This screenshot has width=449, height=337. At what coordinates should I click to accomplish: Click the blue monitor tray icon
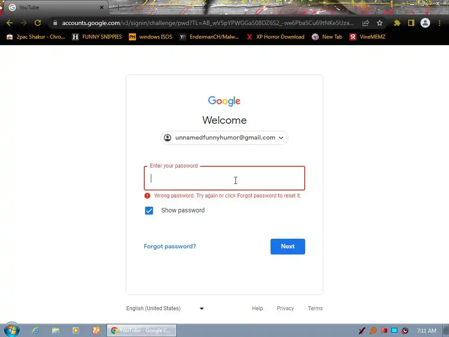click(x=394, y=331)
